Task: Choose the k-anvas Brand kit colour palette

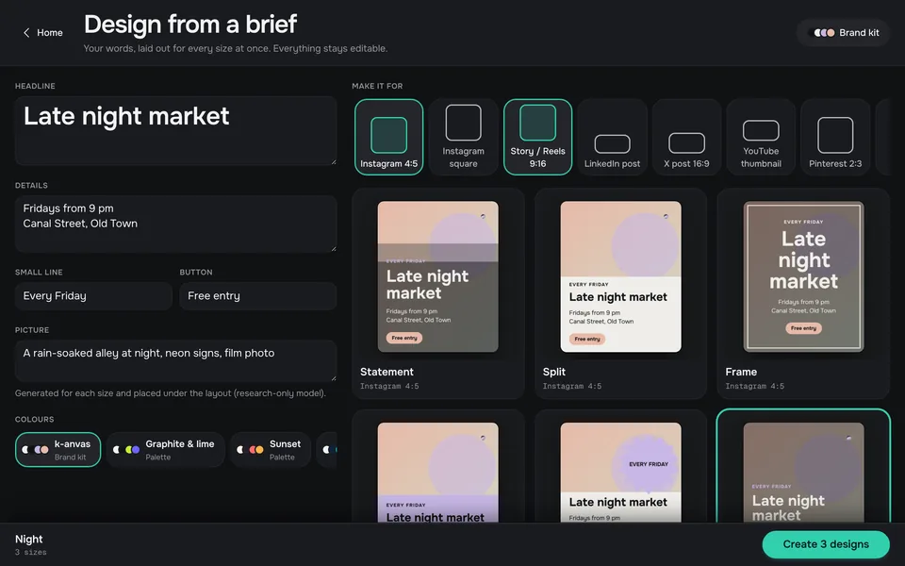Action: (58, 449)
